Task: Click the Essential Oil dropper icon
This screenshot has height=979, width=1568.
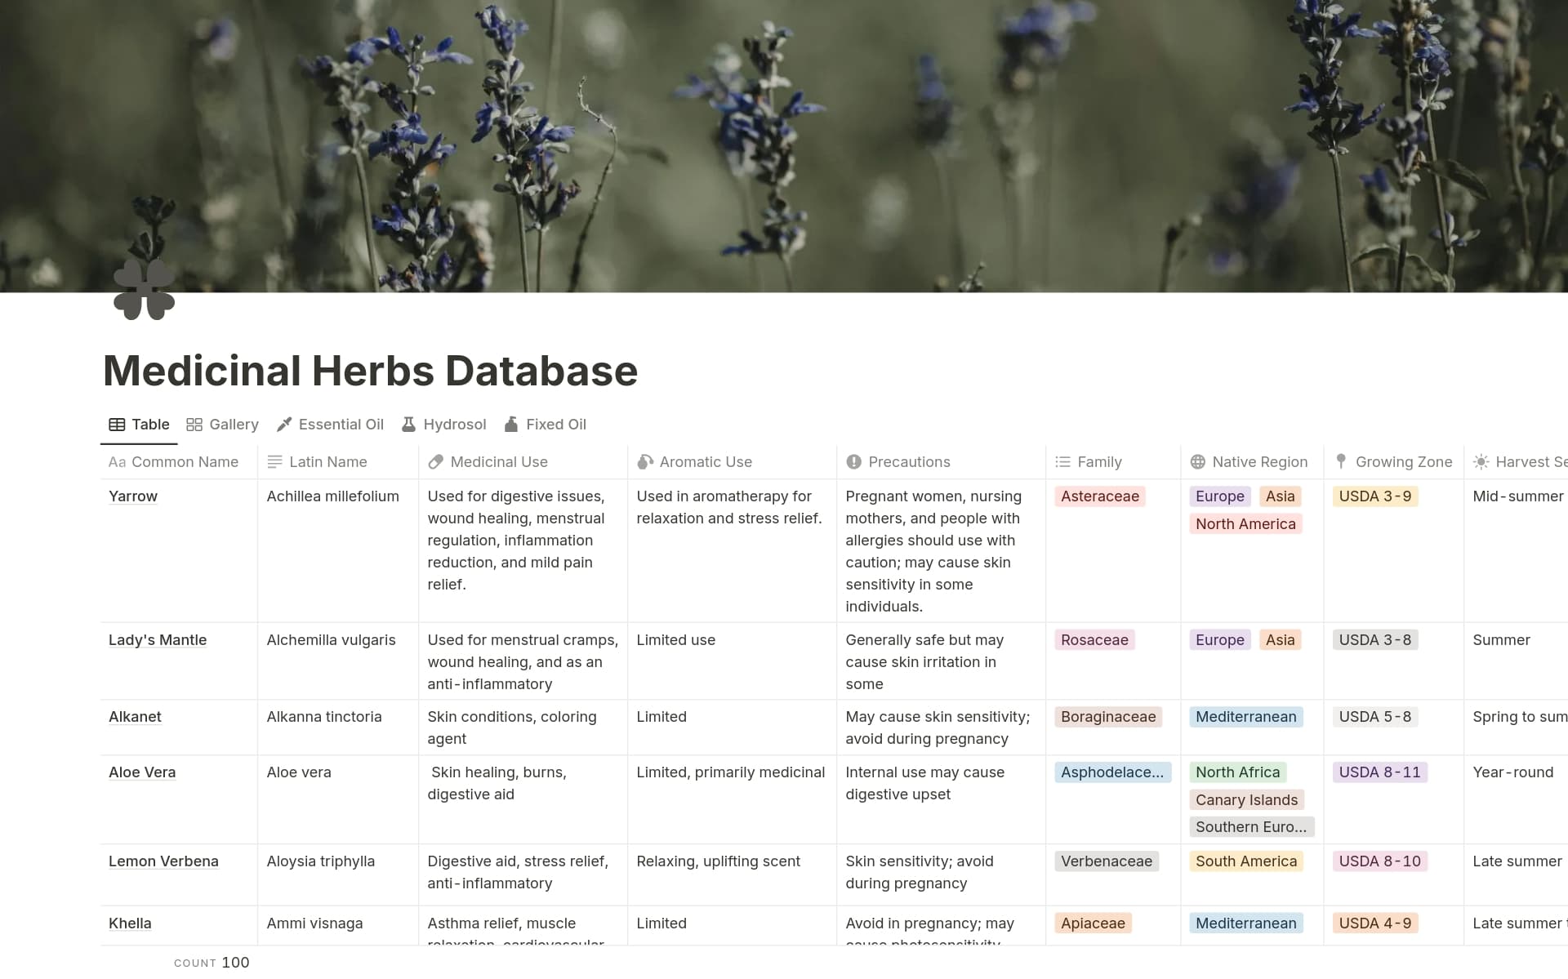Action: [284, 425]
